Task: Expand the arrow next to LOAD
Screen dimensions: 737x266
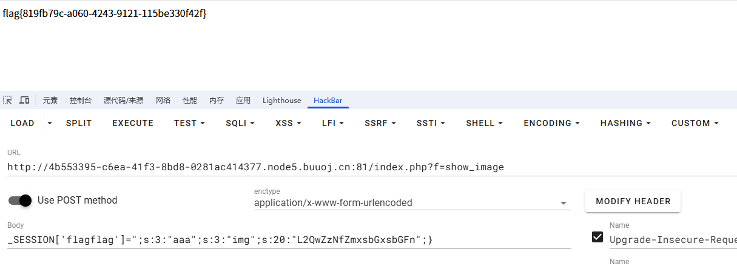Action: [x=50, y=123]
